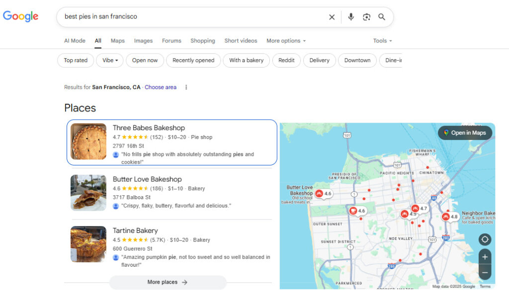
Task: Expand the Vibe filter dropdown
Action: tap(110, 61)
